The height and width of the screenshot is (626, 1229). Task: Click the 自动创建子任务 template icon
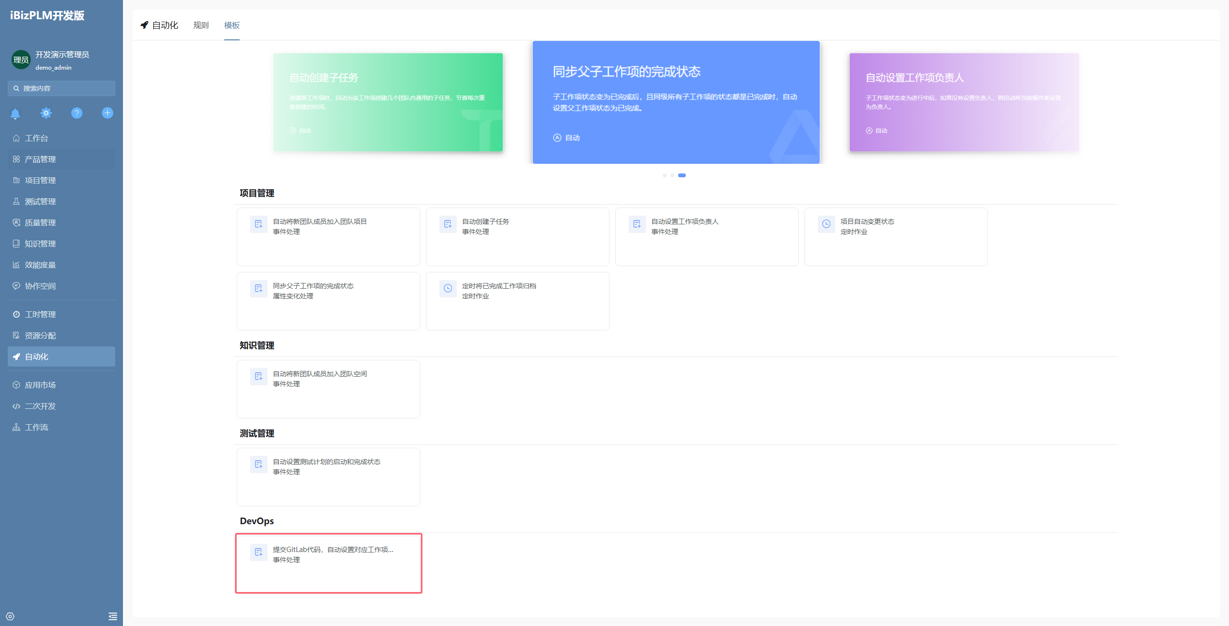[x=448, y=224]
